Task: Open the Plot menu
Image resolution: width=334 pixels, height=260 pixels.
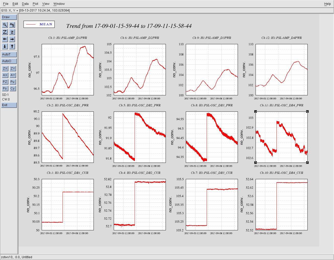Action: 35,4
